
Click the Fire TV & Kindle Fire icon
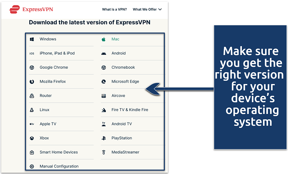click(104, 110)
